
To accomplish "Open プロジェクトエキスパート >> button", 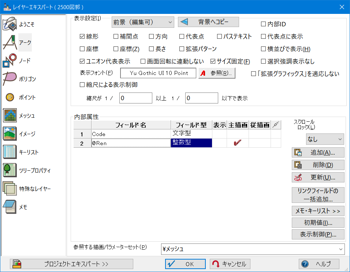I will pyautogui.click(x=71, y=264).
